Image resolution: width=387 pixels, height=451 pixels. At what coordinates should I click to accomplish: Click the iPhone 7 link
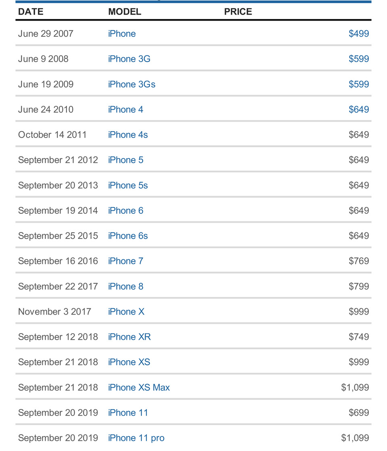tap(125, 261)
